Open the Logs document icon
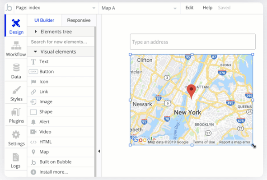The width and height of the screenshot is (267, 180). (x=16, y=157)
